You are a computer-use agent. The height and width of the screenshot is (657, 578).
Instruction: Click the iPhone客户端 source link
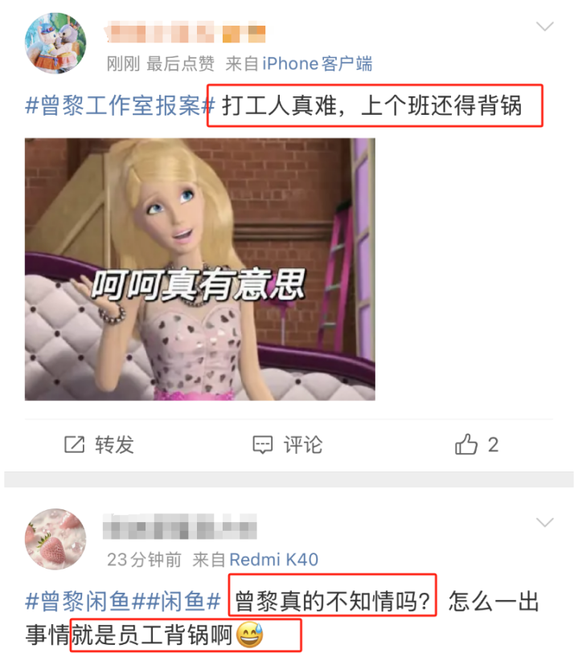pos(317,64)
